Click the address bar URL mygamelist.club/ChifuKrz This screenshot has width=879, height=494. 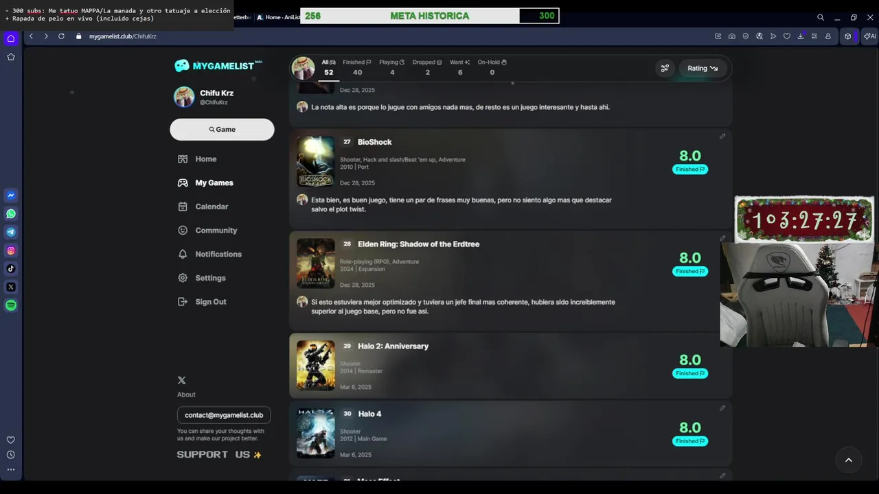click(122, 36)
